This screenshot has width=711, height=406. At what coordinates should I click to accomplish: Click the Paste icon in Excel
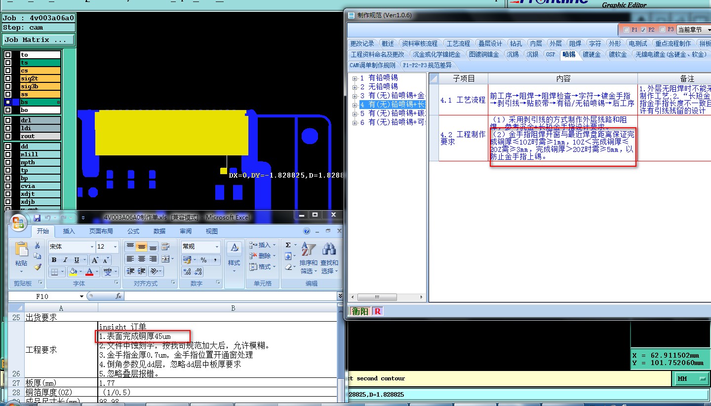(x=21, y=249)
